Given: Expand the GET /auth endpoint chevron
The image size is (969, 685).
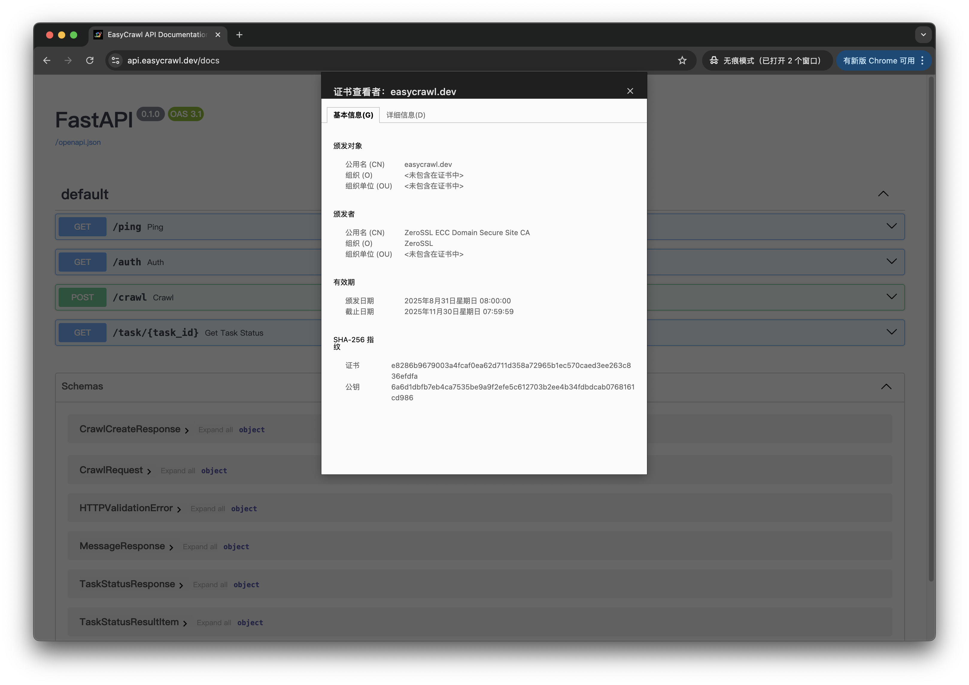Looking at the screenshot, I should (x=891, y=262).
